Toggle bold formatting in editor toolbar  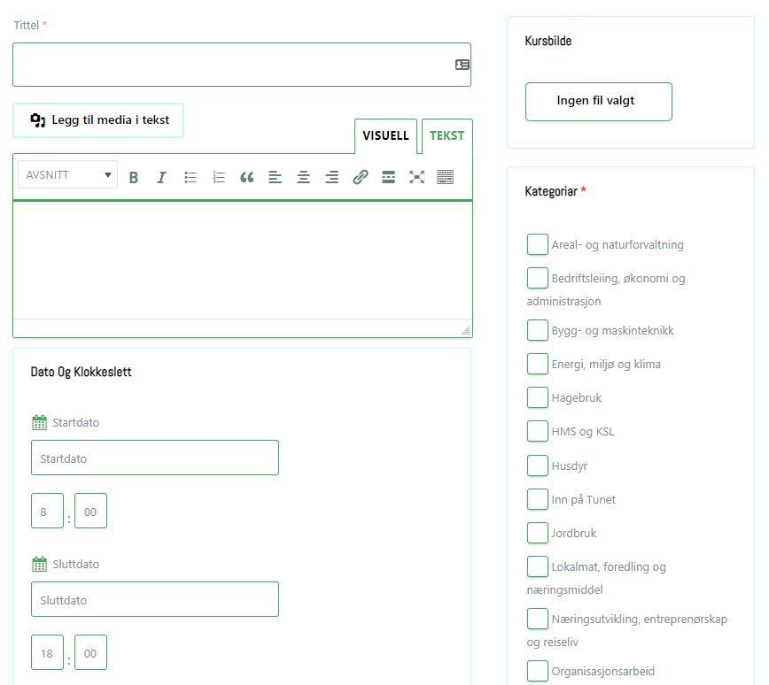[x=134, y=177]
